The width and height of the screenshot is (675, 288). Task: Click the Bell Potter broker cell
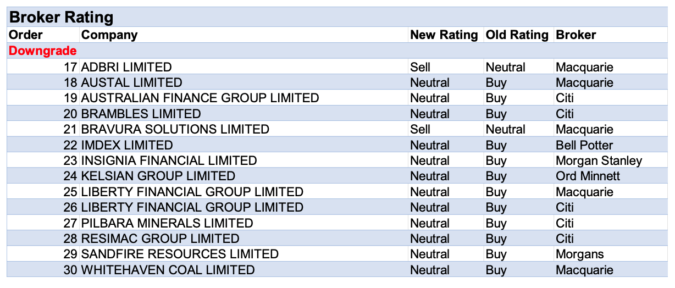click(x=584, y=145)
